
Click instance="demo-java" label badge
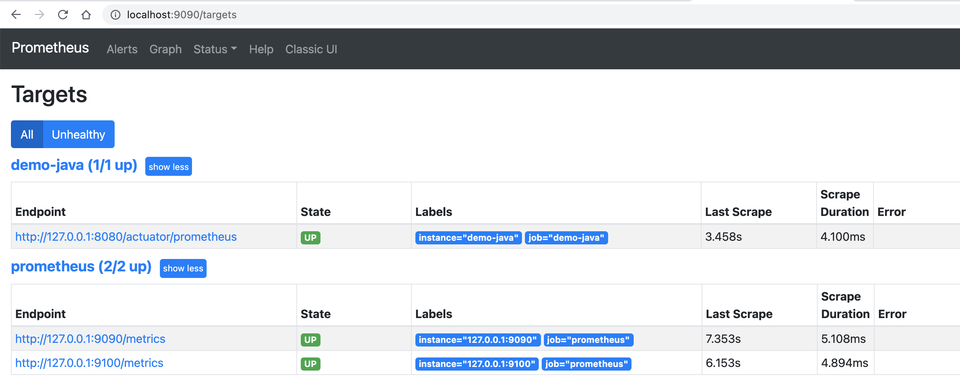point(468,238)
